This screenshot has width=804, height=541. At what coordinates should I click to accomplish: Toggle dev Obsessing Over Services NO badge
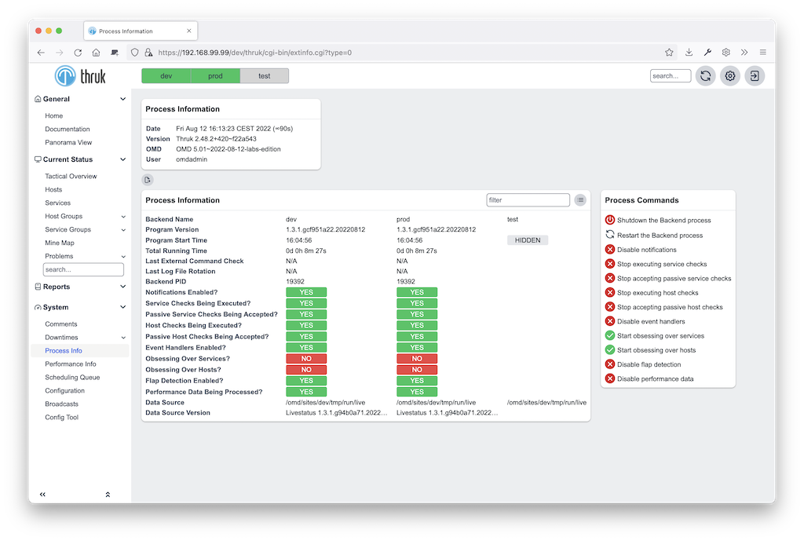306,359
